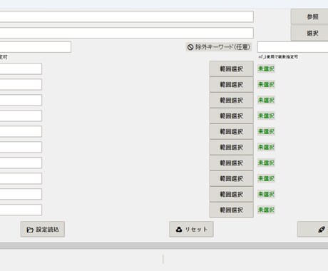Click the fifth green 未選択 status label
The width and height of the screenshot is (328, 271).
coord(266,132)
